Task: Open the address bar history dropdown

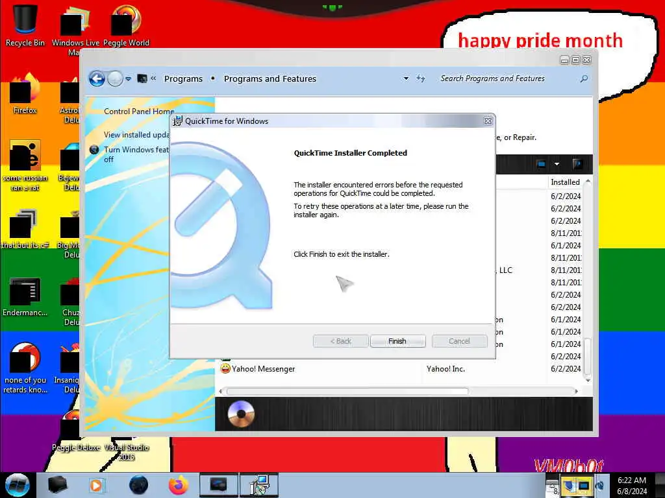Action: coord(406,78)
